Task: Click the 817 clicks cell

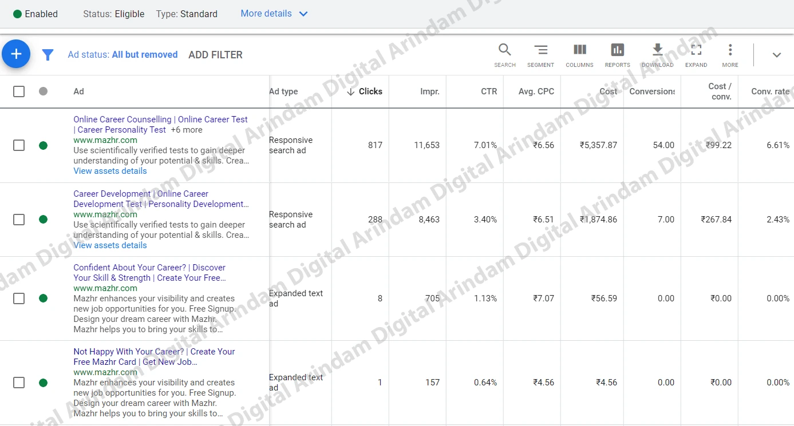Action: pyautogui.click(x=375, y=145)
